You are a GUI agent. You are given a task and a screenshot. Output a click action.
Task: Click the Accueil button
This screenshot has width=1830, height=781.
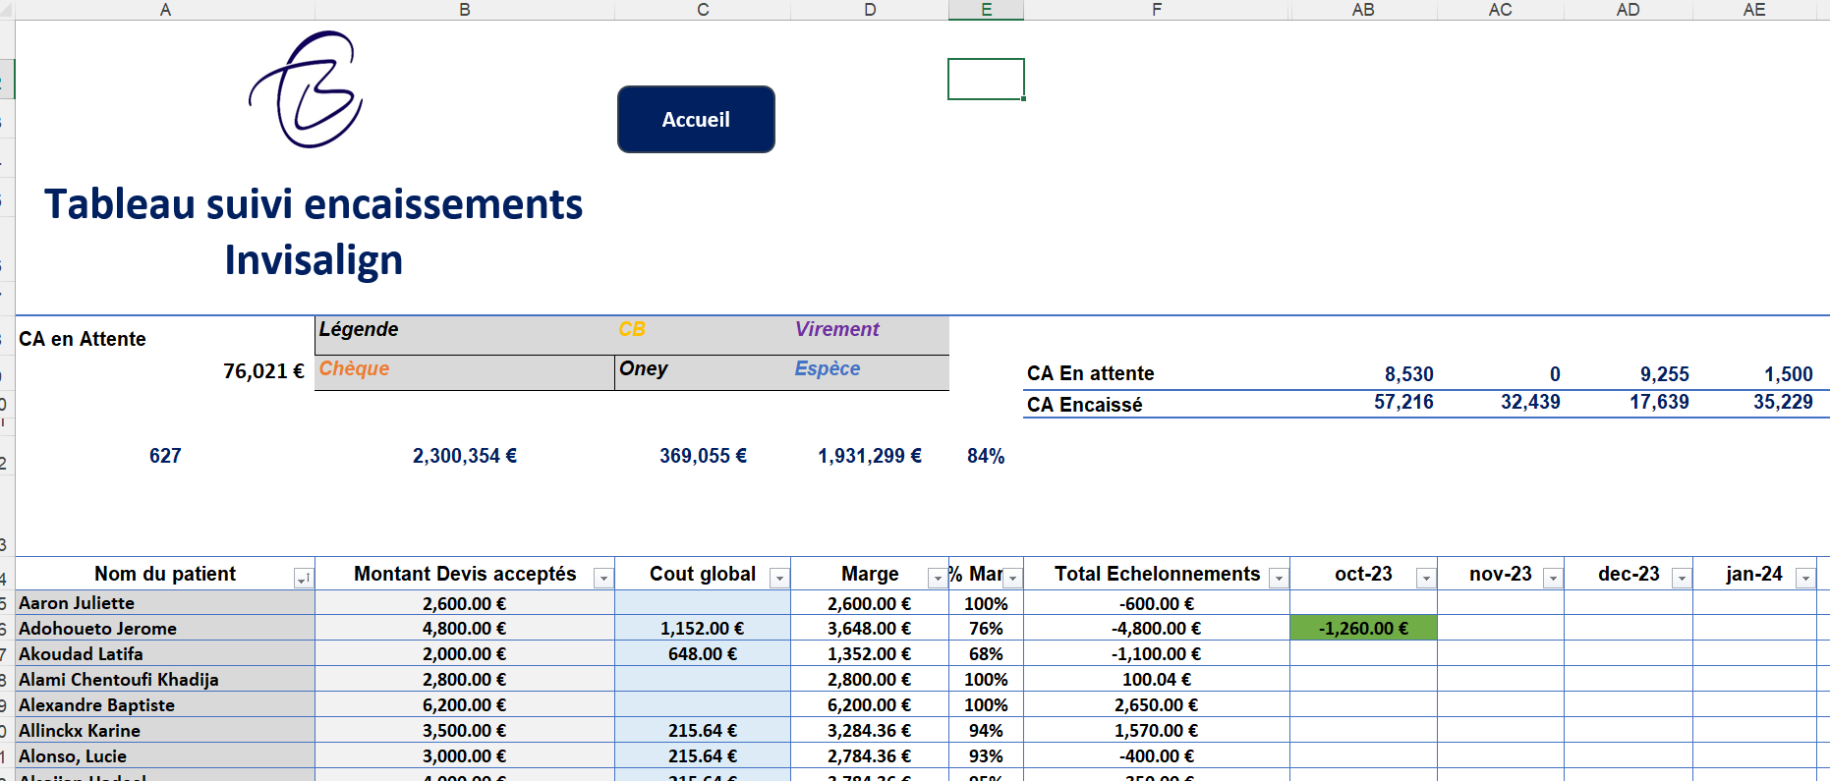(x=696, y=120)
